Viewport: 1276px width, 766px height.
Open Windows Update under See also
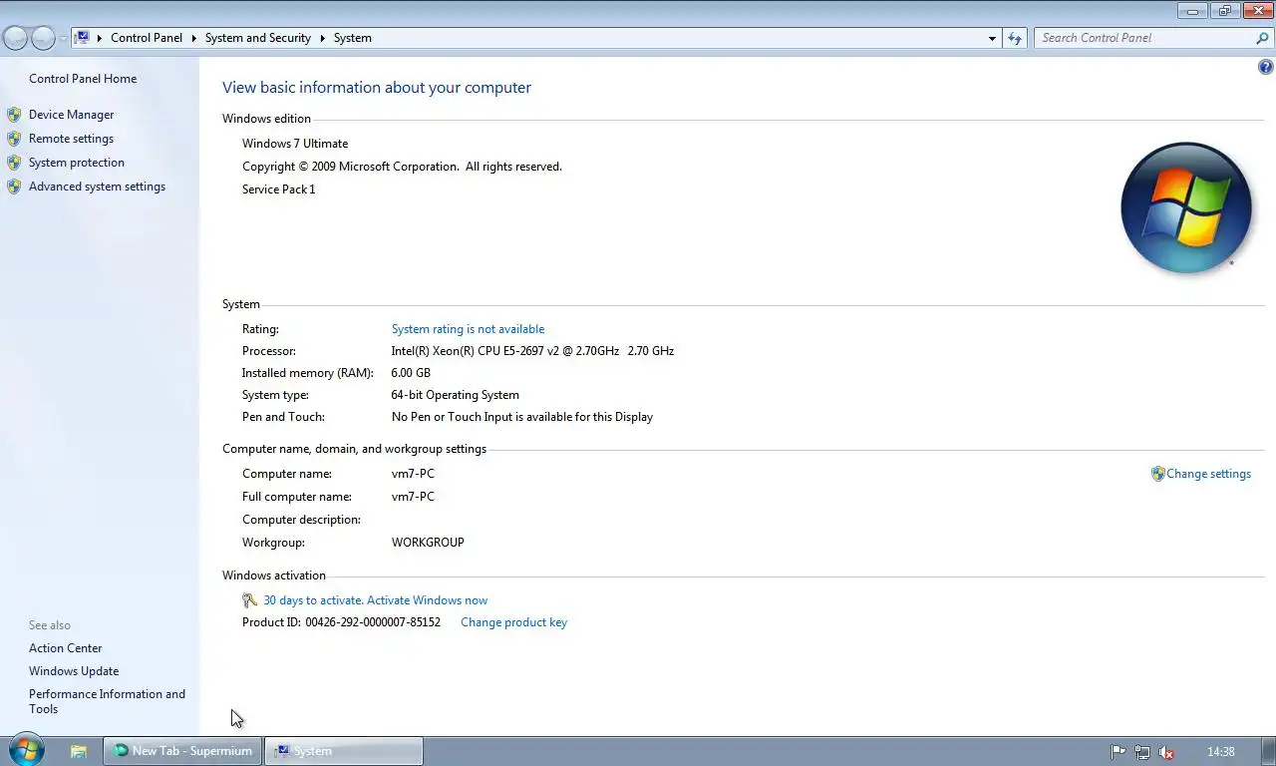[74, 671]
